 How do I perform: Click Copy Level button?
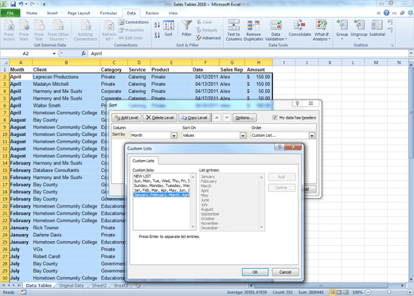coord(194,118)
